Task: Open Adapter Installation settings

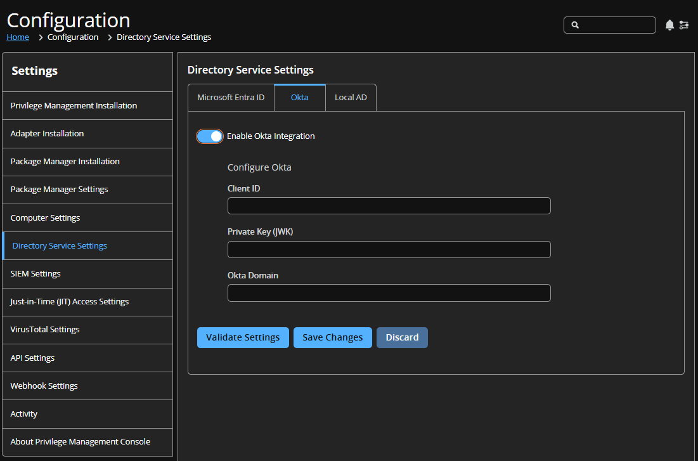Action: [87, 134]
